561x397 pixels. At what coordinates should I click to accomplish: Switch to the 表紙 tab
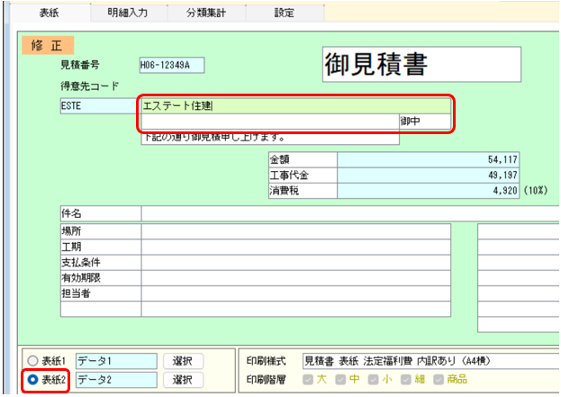[49, 13]
